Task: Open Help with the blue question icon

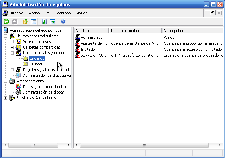Action: (63, 21)
